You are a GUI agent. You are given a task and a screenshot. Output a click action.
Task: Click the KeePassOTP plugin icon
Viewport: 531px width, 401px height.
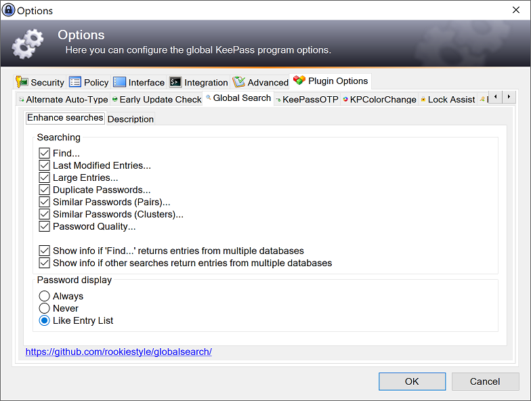coord(278,100)
